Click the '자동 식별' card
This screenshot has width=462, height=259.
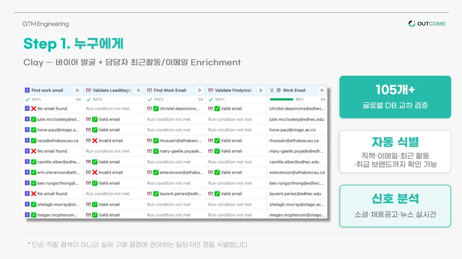click(395, 152)
